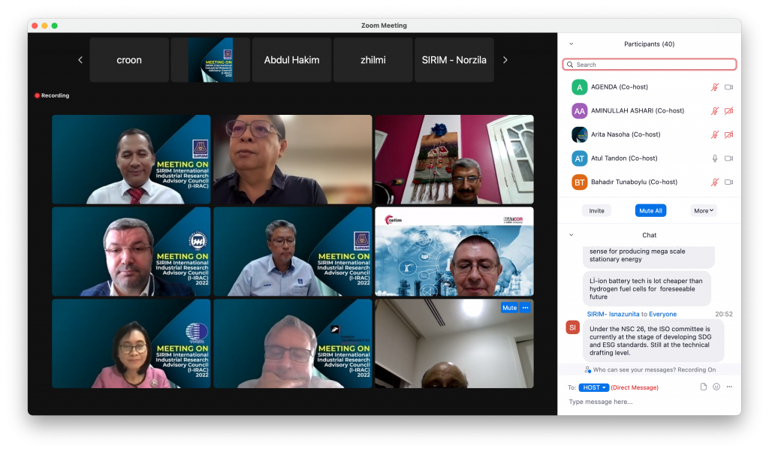Select the I-IRAC poster thumbnail in top strip
Viewport: 769px width, 452px height.
click(x=210, y=60)
